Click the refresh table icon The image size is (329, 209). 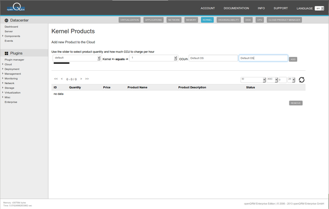pyautogui.click(x=302, y=80)
